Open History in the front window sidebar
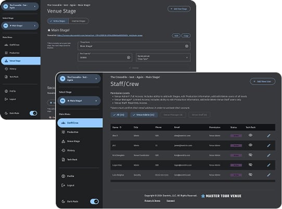Viewport: 282px width, 209px height. (80, 150)
